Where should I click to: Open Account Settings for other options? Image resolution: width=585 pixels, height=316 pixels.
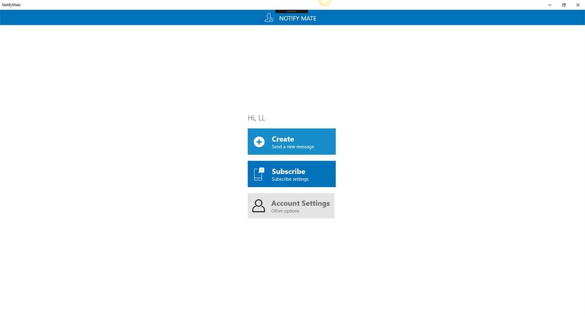coord(291,206)
